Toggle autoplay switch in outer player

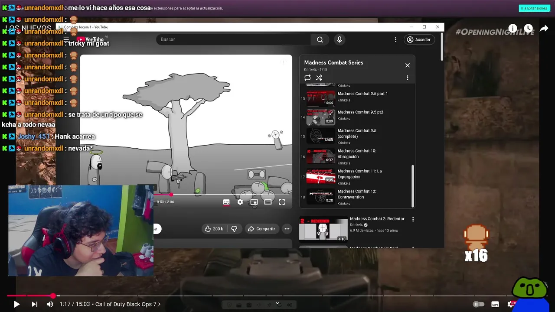pos(479,304)
